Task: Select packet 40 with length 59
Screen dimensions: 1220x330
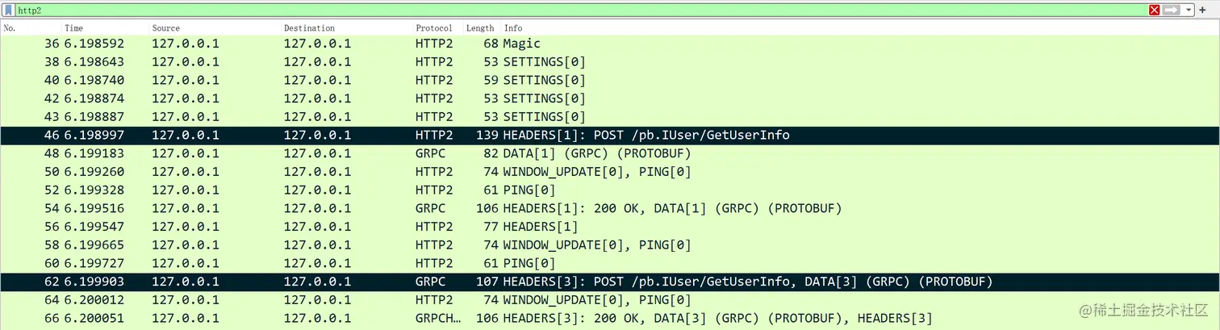Action: [610, 80]
